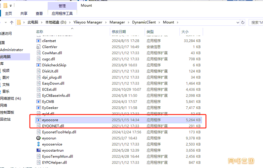The width and height of the screenshot is (263, 168).
Task: Select the 管理 contextual tab
Action: [x=62, y=6]
